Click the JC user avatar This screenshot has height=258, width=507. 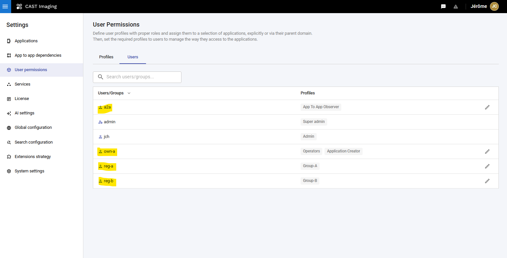[x=494, y=6]
